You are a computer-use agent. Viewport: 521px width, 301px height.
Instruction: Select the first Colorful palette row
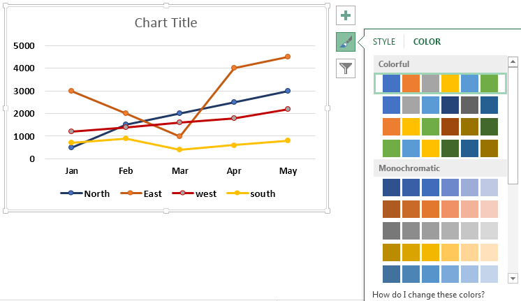pyautogui.click(x=440, y=83)
